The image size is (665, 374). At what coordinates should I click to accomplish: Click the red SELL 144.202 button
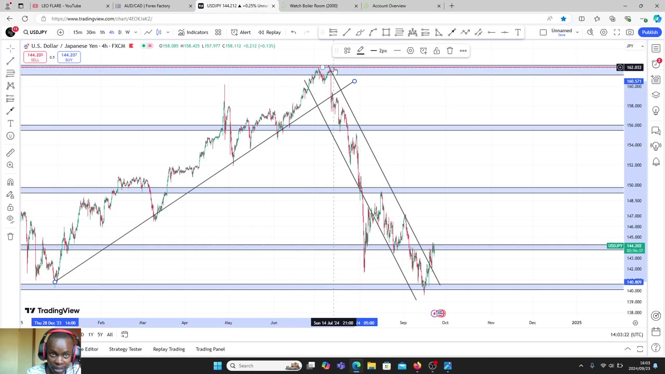pos(35,57)
